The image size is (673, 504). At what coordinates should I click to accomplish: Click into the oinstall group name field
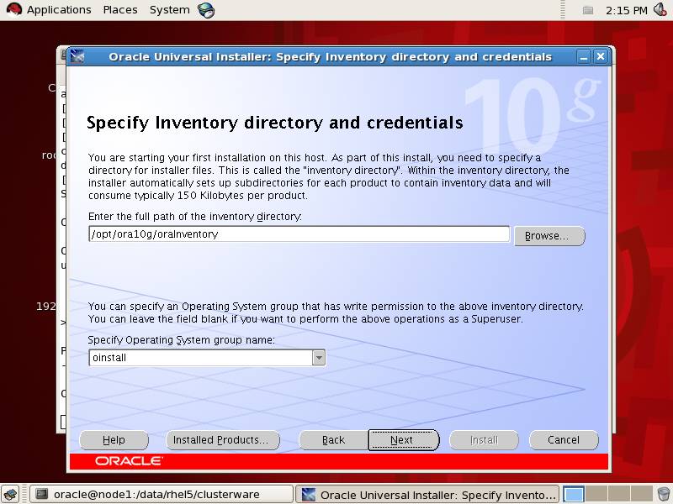coord(201,358)
